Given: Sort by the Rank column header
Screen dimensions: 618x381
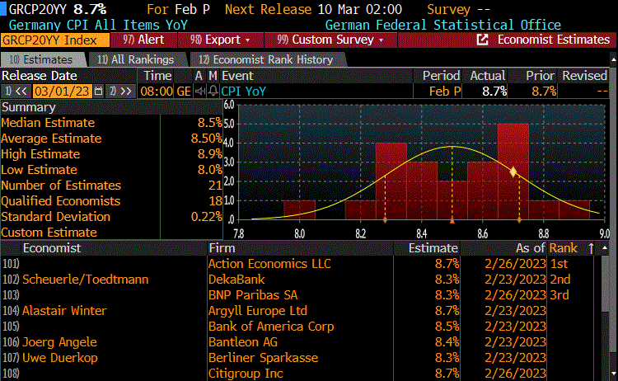Looking at the screenshot, I should pyautogui.click(x=564, y=248).
